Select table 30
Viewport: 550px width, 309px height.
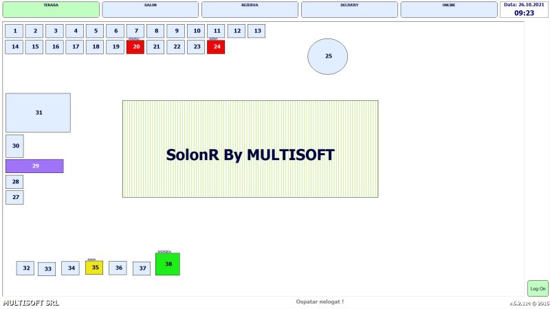coord(14,146)
